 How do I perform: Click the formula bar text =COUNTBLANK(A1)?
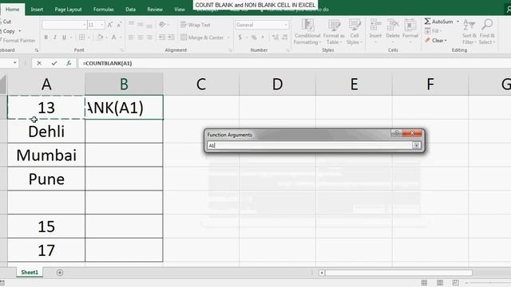pyautogui.click(x=107, y=63)
